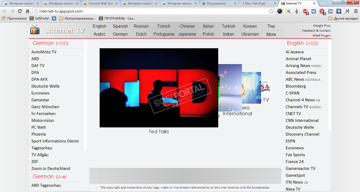
Task: Open Gamestar in the German list
Action: click(x=40, y=100)
